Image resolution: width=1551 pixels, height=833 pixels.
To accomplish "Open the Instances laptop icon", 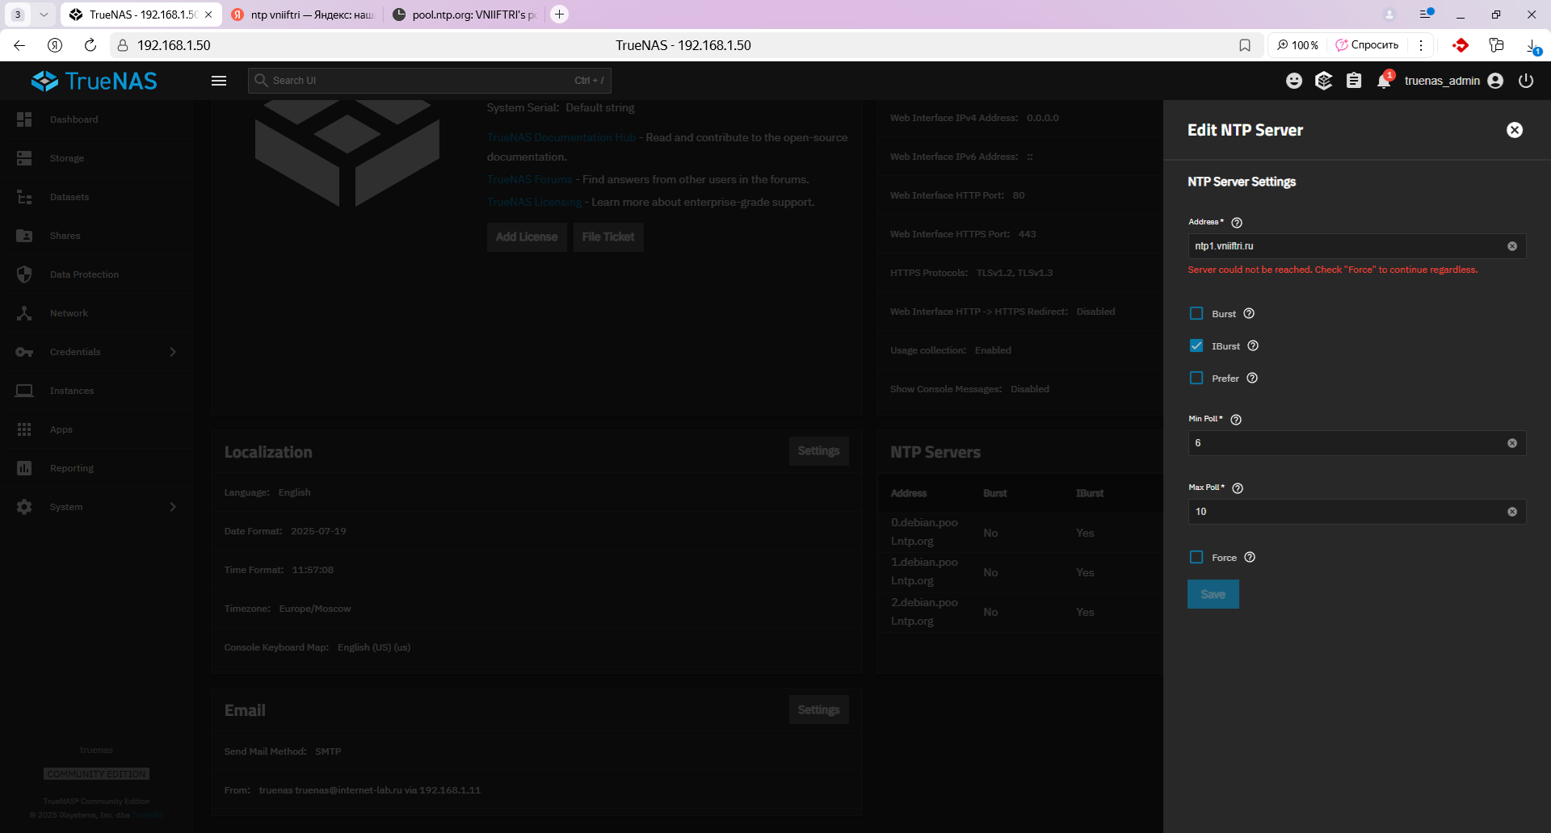I will point(24,391).
